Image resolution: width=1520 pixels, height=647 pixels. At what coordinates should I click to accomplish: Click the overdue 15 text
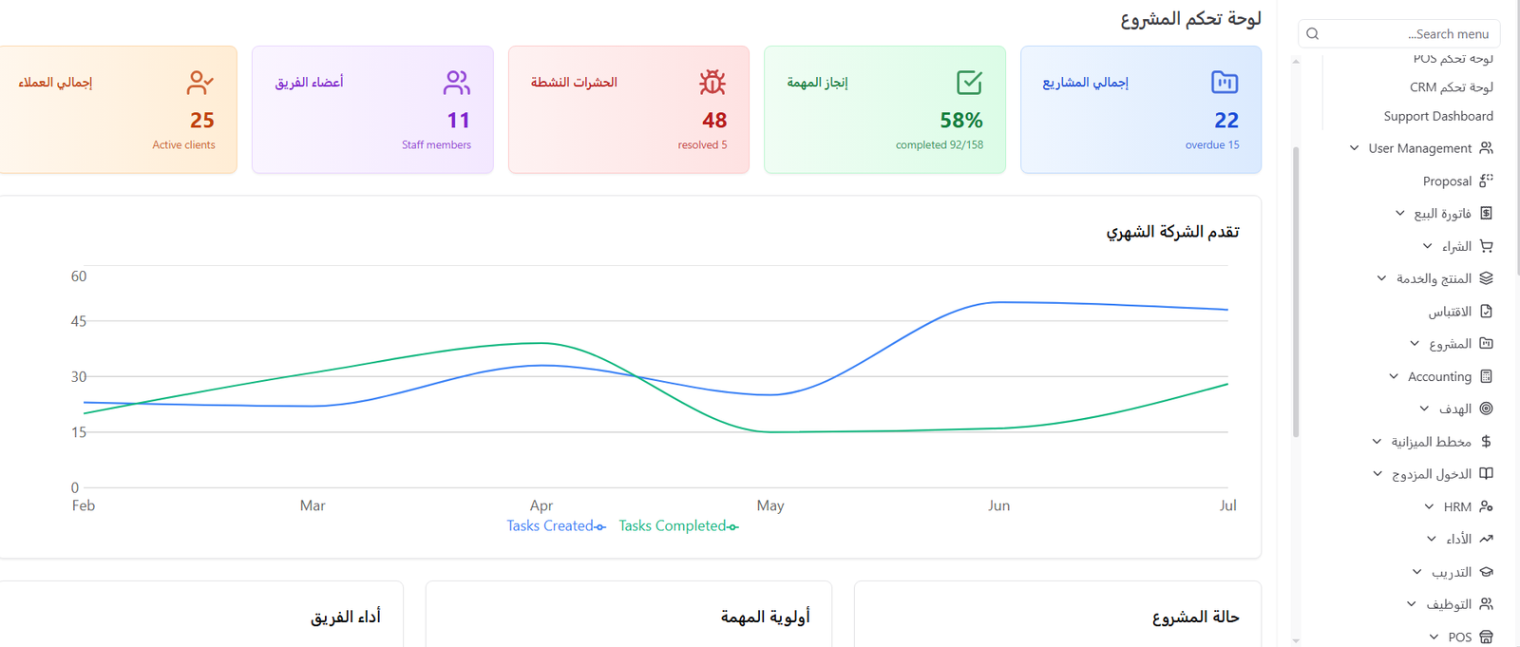coord(1212,145)
